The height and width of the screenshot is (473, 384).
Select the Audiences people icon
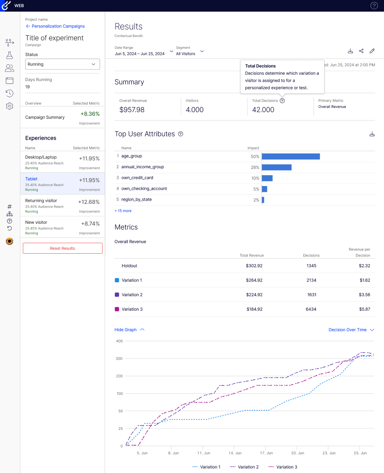tap(9, 68)
